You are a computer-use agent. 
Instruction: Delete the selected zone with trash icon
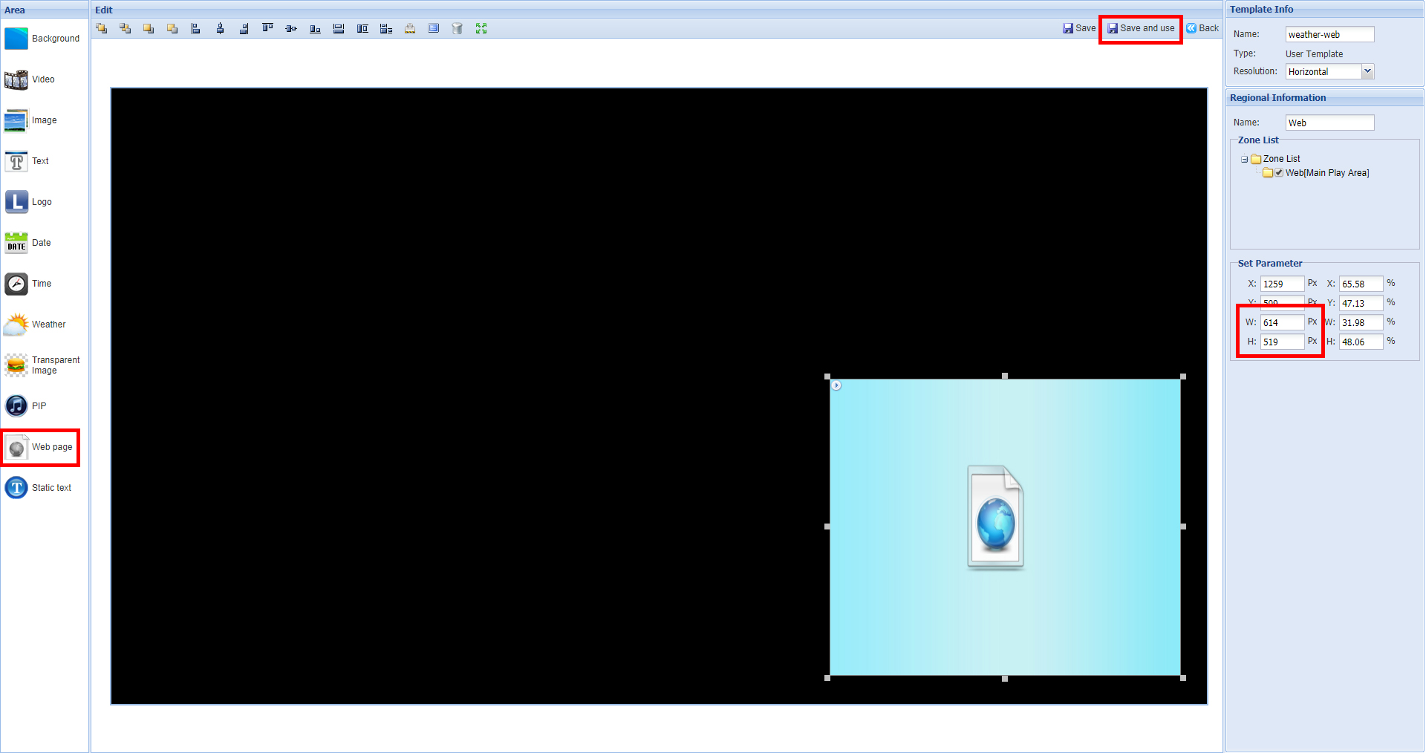[458, 28]
